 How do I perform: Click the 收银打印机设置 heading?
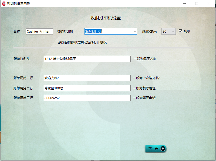pyautogui.click(x=106, y=18)
